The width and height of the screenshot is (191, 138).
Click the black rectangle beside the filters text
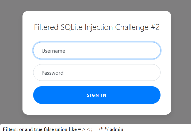[x=158, y=131]
